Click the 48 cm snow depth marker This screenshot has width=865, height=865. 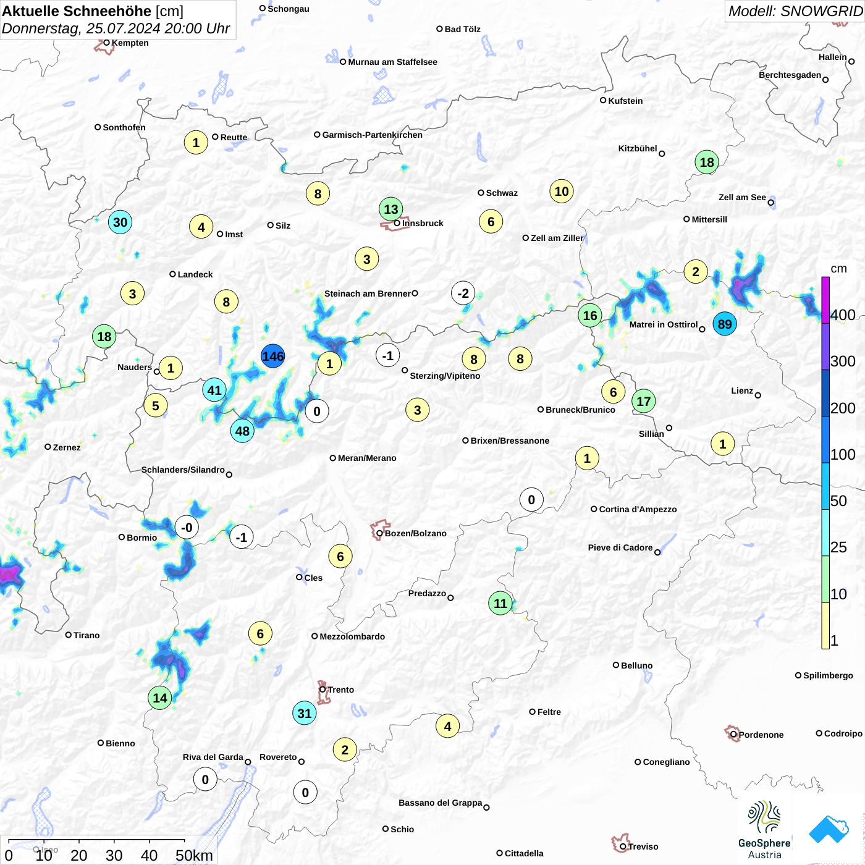(242, 431)
